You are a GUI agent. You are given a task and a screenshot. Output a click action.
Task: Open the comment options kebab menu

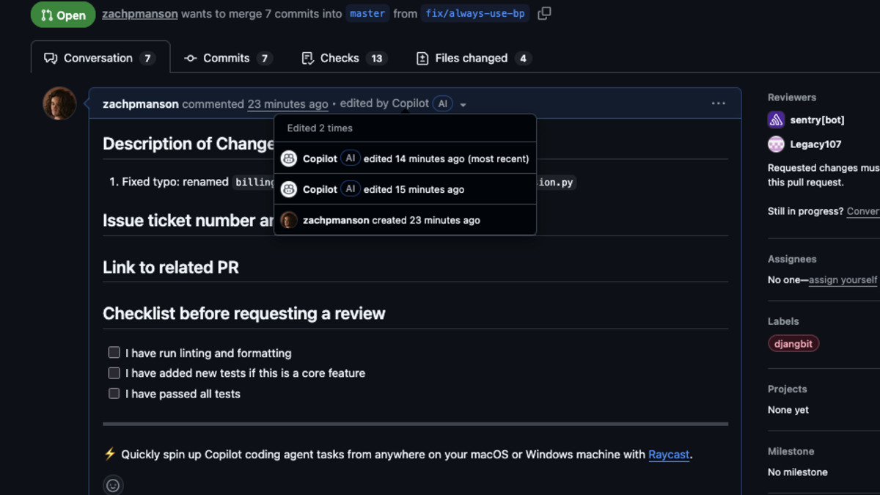click(x=717, y=103)
